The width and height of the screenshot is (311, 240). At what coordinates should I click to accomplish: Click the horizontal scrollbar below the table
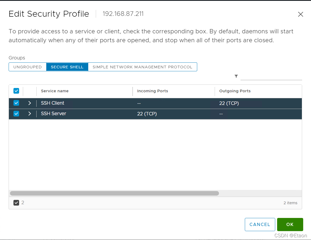pyautogui.click(x=114, y=193)
